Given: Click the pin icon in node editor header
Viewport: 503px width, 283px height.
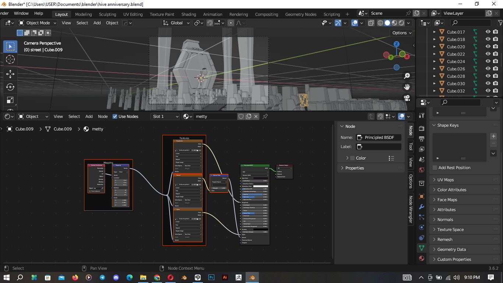Looking at the screenshot, I should [265, 116].
